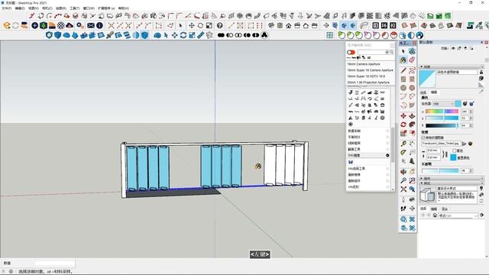Activate the Orbit camera tool

click(x=403, y=172)
